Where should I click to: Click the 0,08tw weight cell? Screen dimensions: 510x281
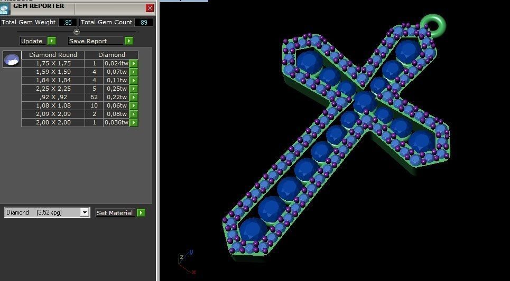click(116, 114)
